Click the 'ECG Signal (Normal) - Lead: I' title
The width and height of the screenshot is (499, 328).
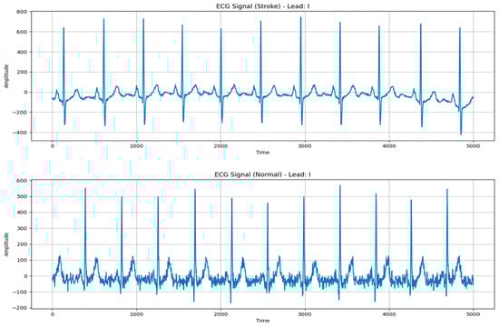[x=262, y=174]
